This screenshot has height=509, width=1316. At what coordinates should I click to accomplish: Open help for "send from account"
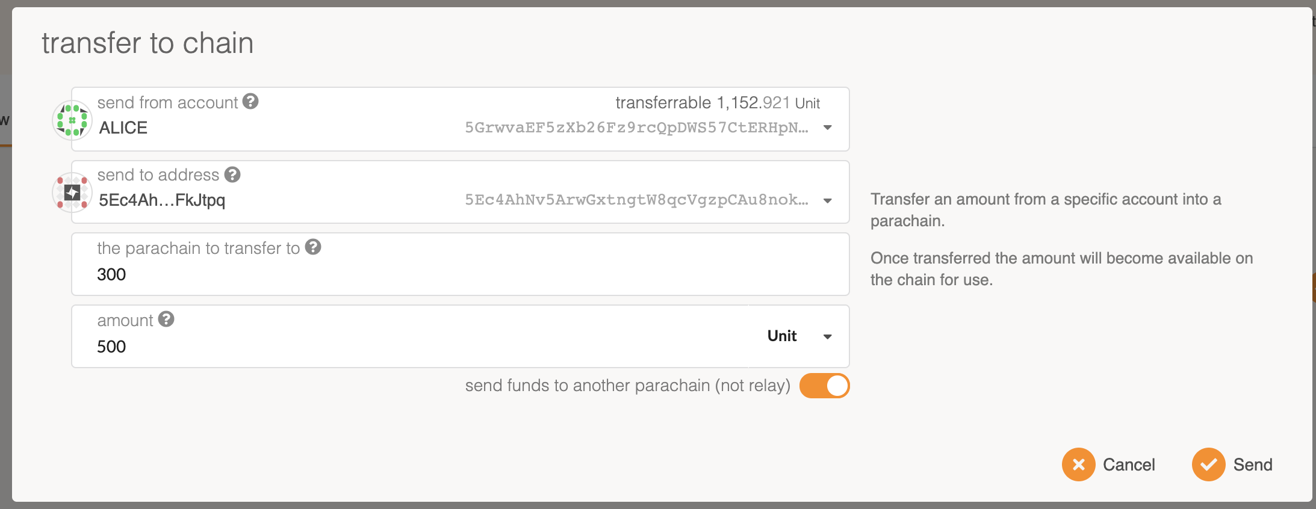click(x=250, y=102)
